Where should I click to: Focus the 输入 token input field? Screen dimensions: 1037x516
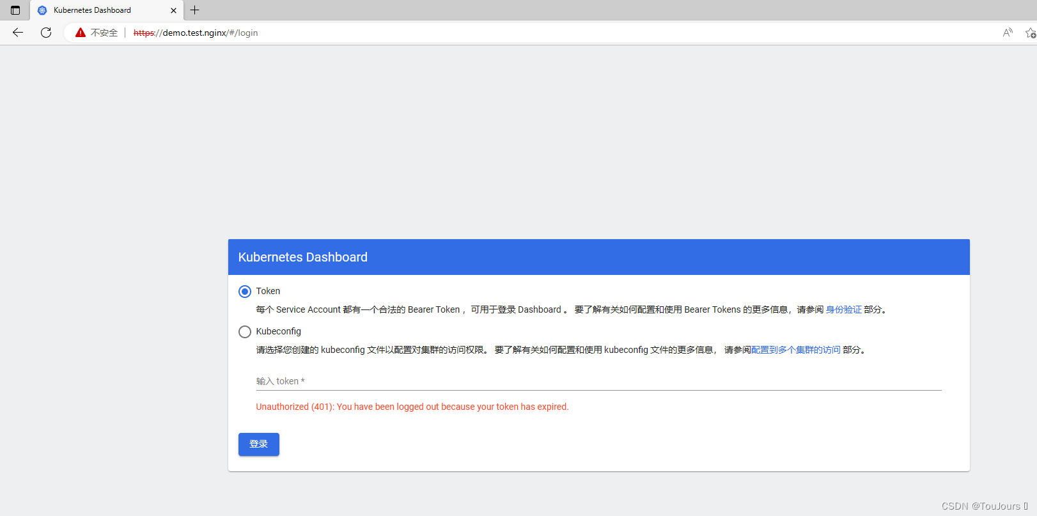tap(598, 381)
